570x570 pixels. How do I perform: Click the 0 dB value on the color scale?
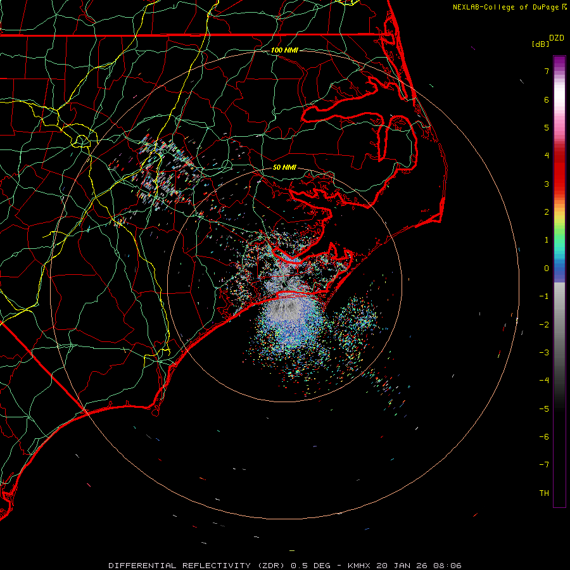547,269
